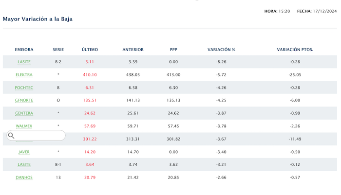Click the VARIACIÓN PTOS. column header
This screenshot has height=195, width=341.
(295, 50)
